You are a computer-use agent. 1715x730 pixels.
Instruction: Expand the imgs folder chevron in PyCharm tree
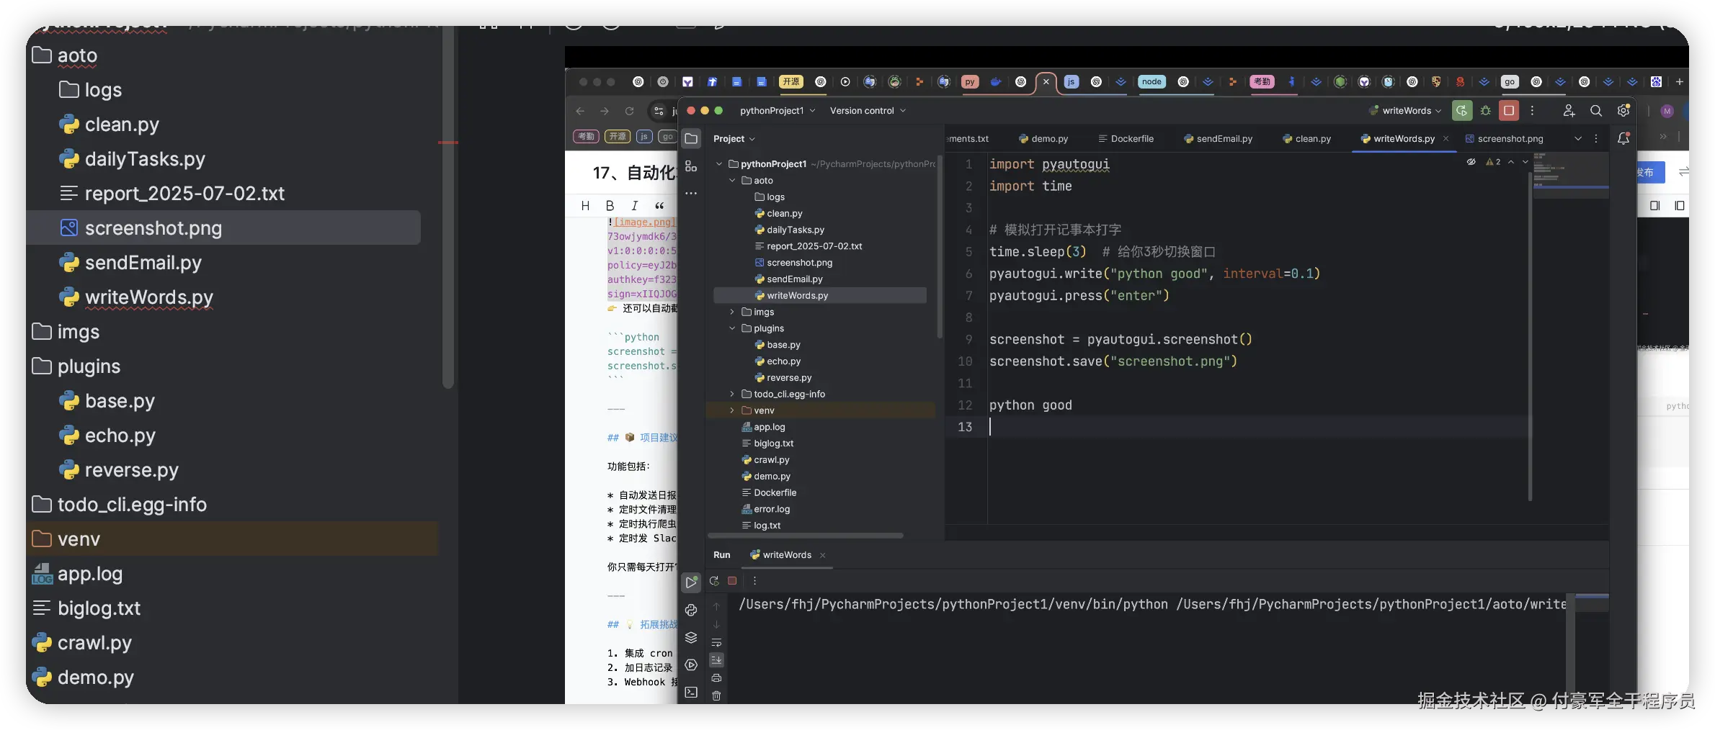(732, 312)
